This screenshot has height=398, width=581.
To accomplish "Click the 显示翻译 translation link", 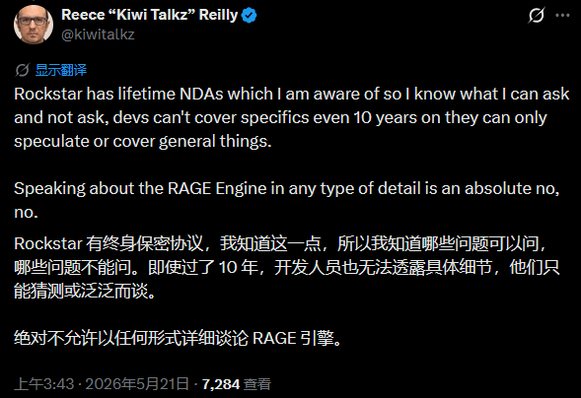I will [61, 70].
